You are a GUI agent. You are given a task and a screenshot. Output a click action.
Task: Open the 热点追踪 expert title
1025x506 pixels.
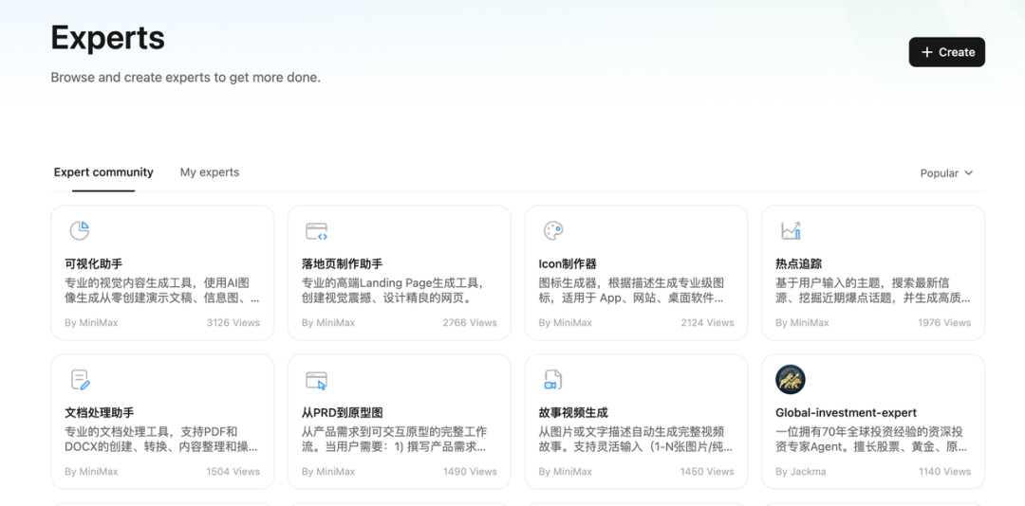point(798,264)
